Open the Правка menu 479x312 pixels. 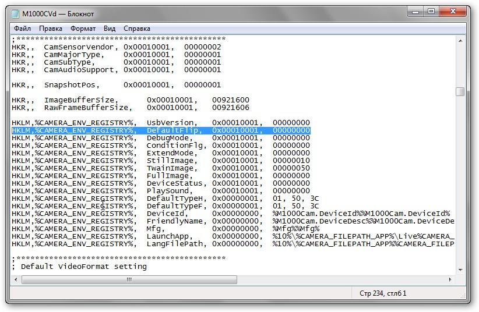click(x=51, y=28)
